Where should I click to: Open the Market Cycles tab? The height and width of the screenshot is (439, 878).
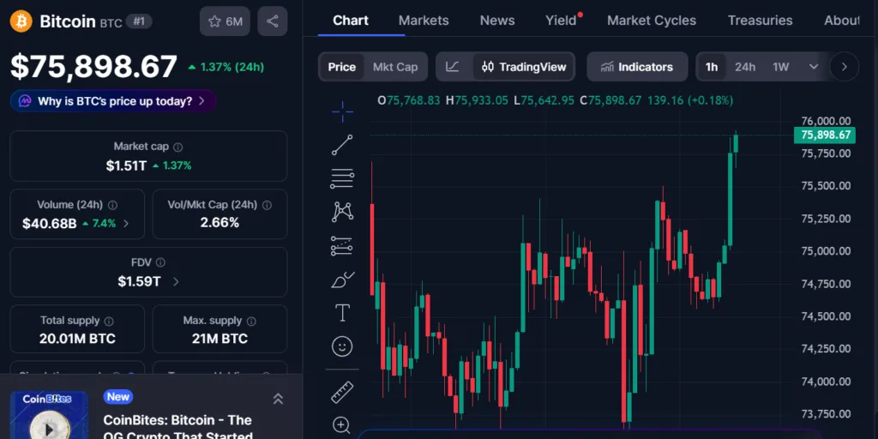pos(652,21)
